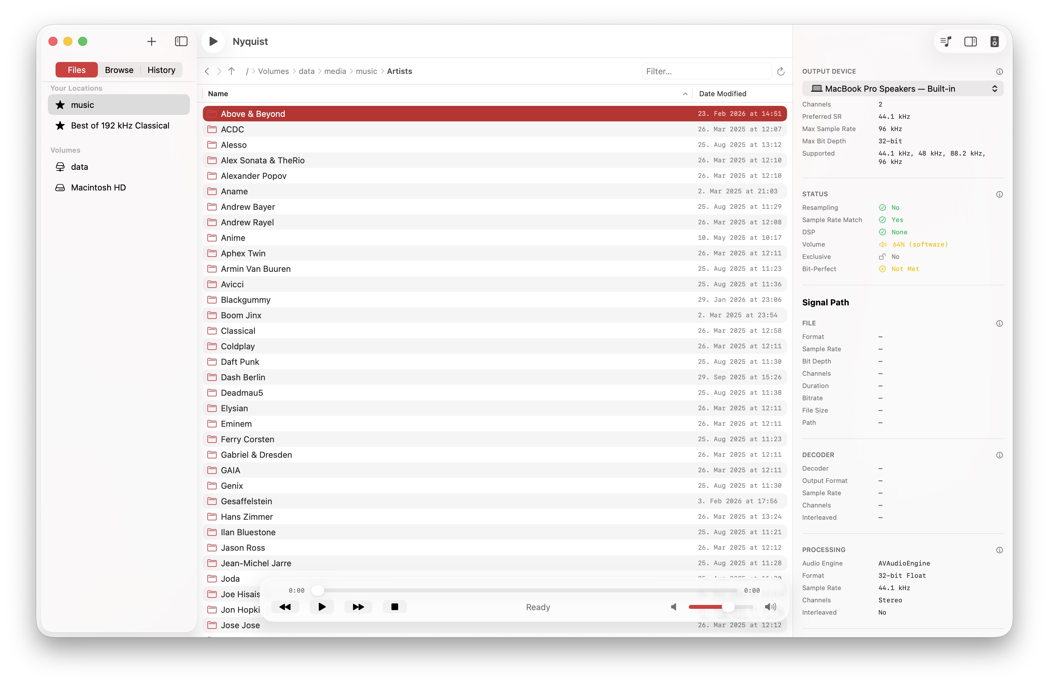Screen dimensions: 1049x685
Task: Skip backward with the rewind button
Action: (285, 607)
